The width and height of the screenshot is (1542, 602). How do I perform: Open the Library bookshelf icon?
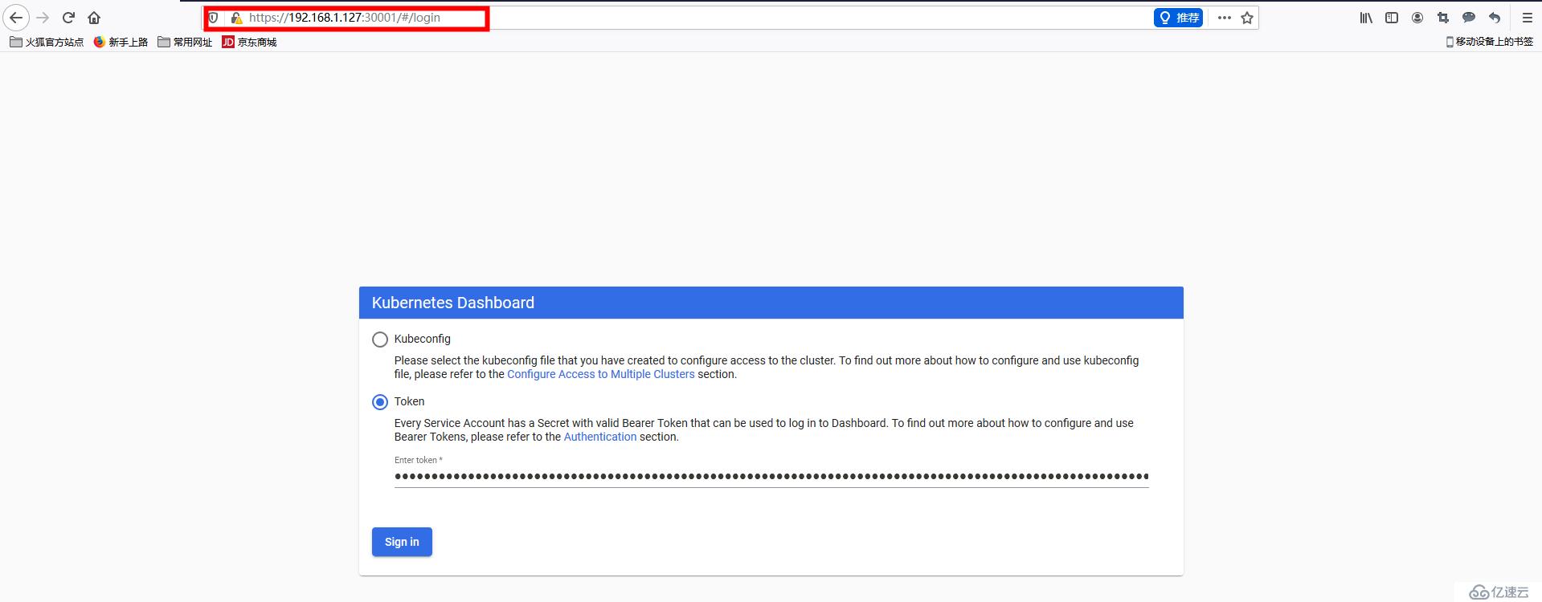click(x=1366, y=18)
